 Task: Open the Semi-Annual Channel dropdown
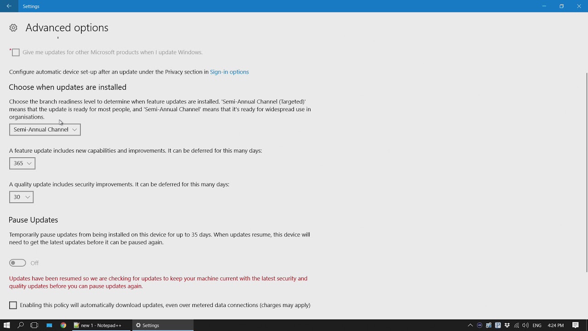[45, 130]
